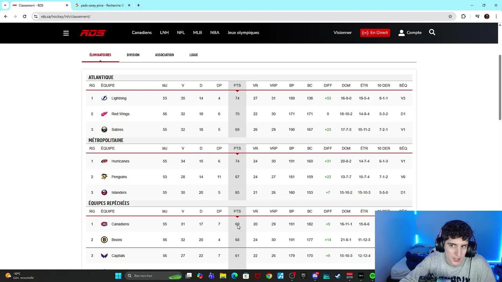Open Microsoft Edge in the taskbar
The image size is (502, 282).
coord(235,276)
